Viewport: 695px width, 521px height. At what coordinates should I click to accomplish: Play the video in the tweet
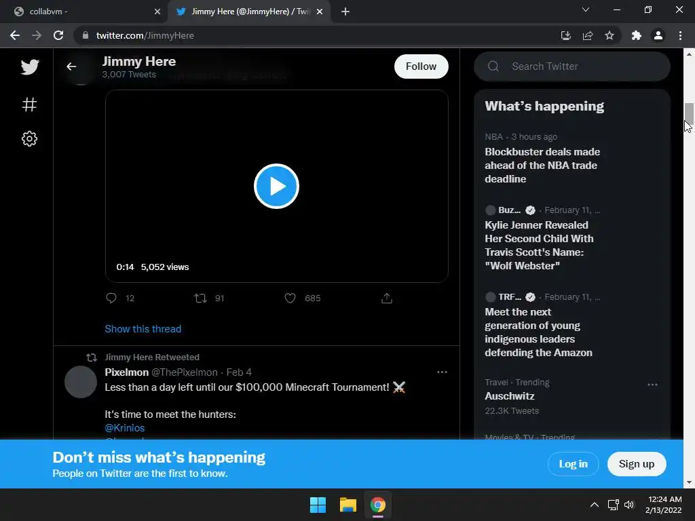(276, 186)
